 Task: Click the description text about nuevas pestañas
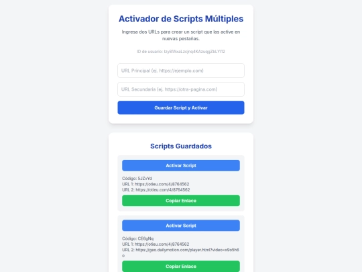click(x=181, y=35)
